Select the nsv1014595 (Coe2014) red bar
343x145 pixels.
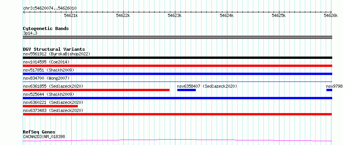177,66
